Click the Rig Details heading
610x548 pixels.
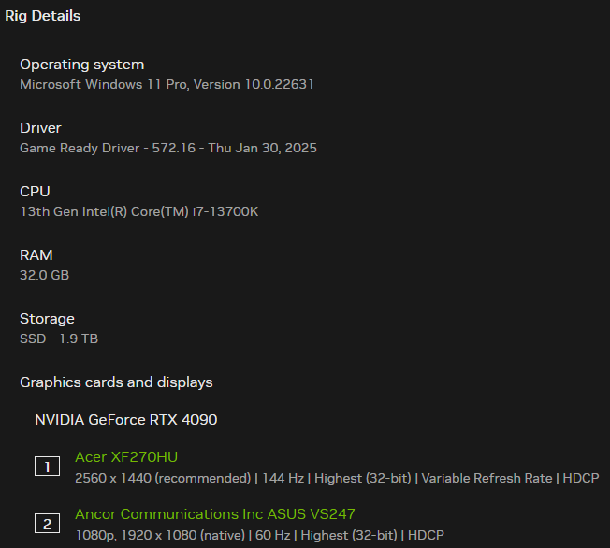pyautogui.click(x=43, y=16)
